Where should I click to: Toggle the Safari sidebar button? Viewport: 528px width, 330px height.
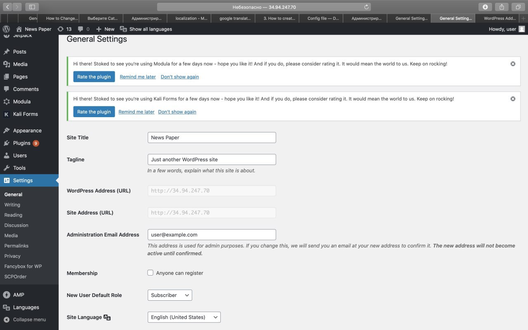click(x=32, y=7)
